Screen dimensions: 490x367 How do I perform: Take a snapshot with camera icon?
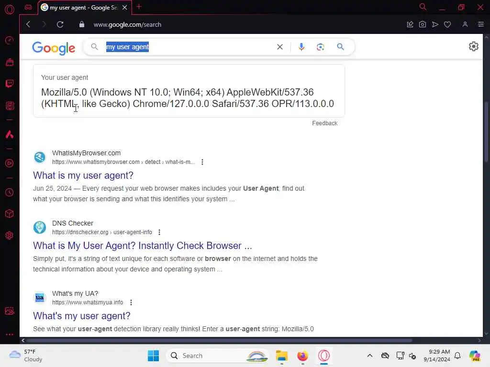[423, 24]
